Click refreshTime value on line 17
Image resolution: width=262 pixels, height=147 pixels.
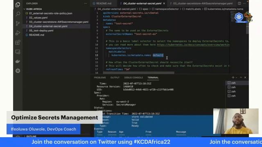(127, 69)
